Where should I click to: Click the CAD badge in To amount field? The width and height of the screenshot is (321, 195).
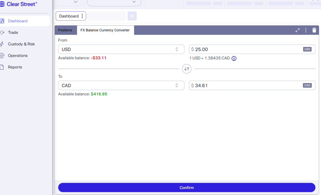307,85
